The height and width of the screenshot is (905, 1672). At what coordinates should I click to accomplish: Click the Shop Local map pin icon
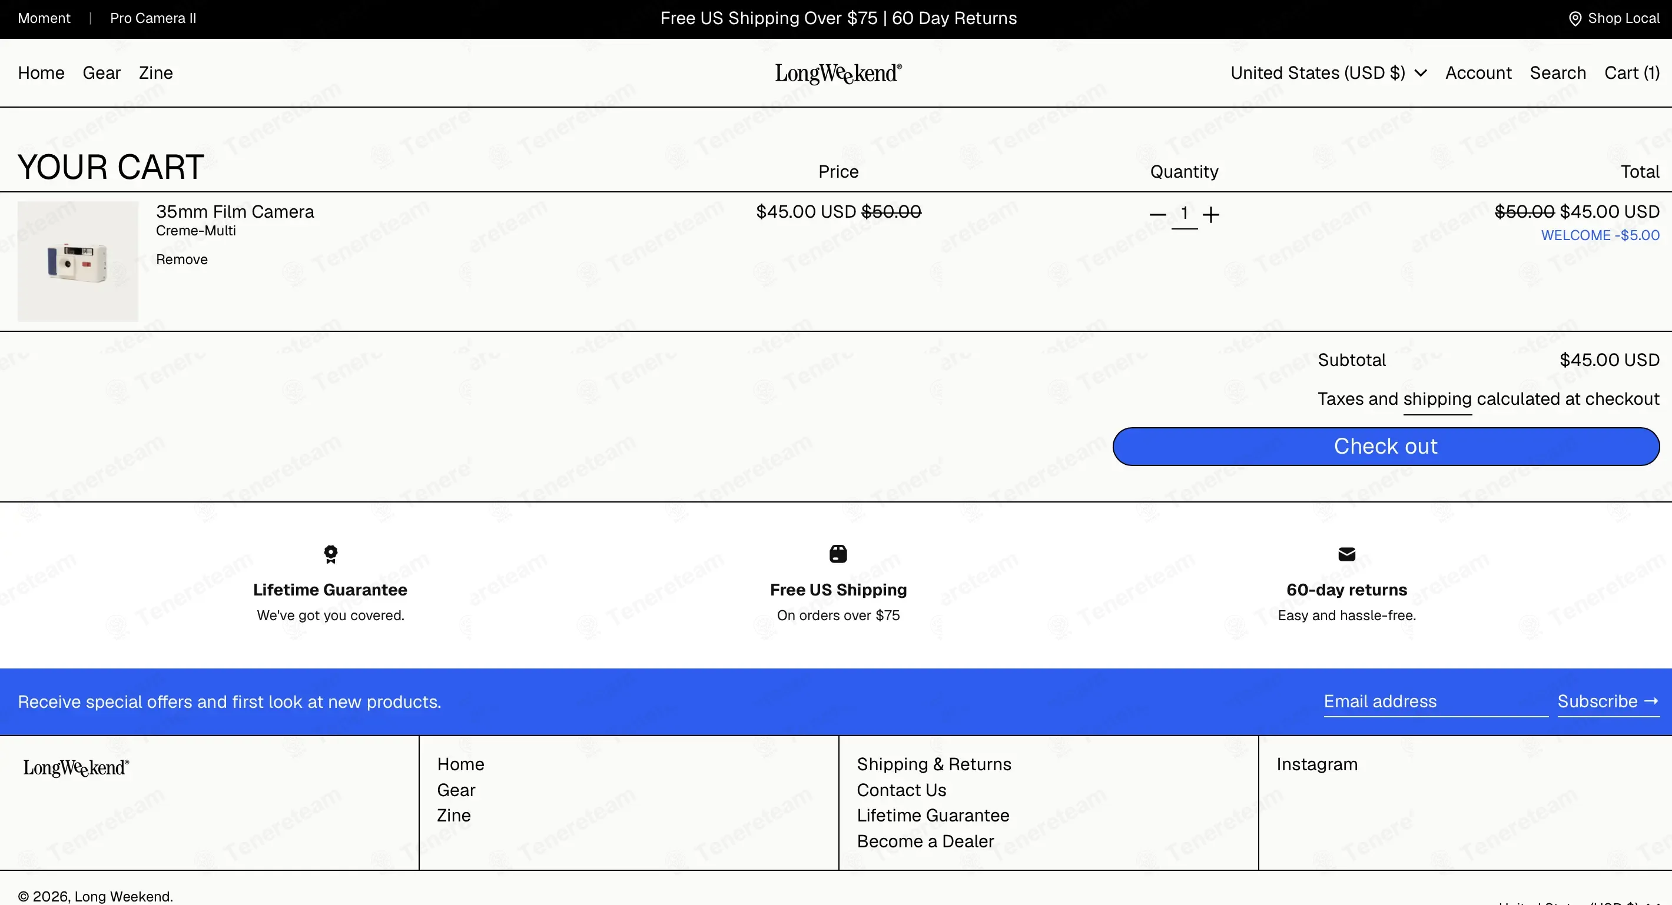point(1575,18)
